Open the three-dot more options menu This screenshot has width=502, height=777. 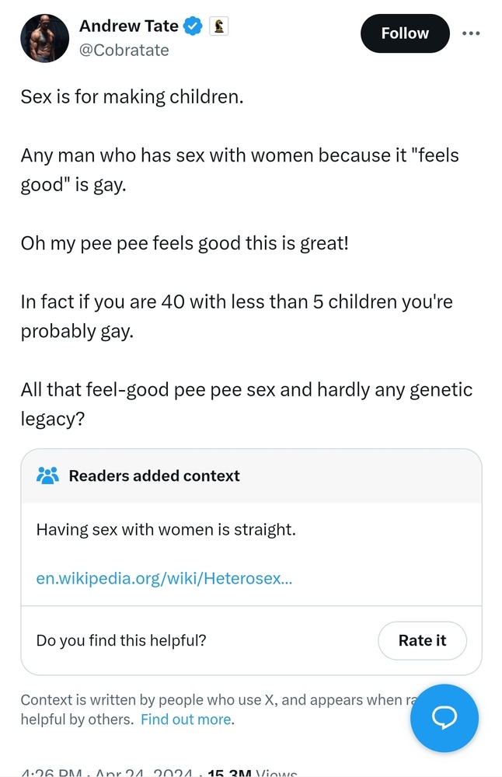471,33
